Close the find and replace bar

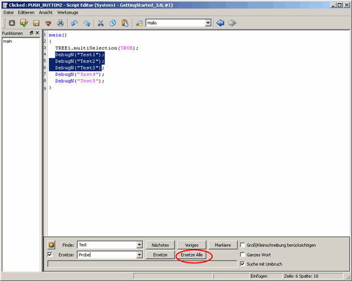(51, 245)
